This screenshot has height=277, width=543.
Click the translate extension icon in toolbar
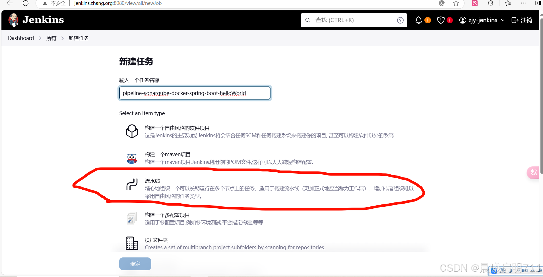click(x=475, y=3)
